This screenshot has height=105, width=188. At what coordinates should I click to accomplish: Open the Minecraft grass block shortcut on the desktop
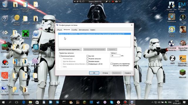(x=182, y=73)
